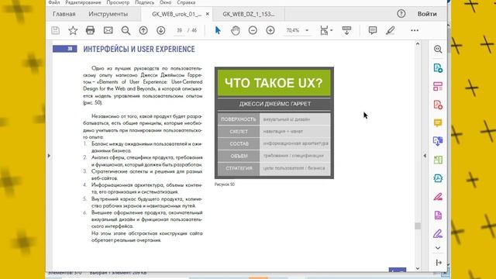
Task: Switch to the Главная tab
Action: coord(64,14)
